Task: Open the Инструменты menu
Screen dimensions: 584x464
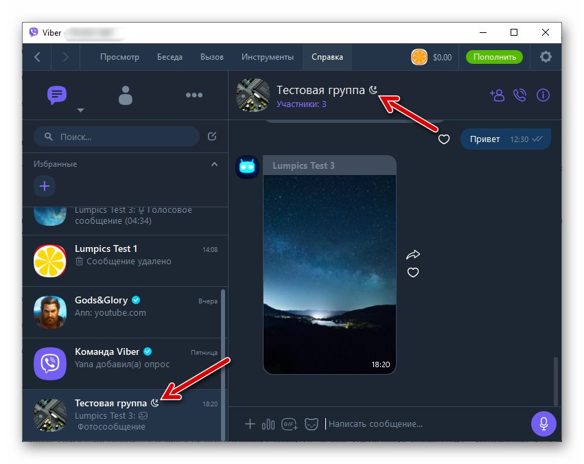Action: click(x=267, y=57)
